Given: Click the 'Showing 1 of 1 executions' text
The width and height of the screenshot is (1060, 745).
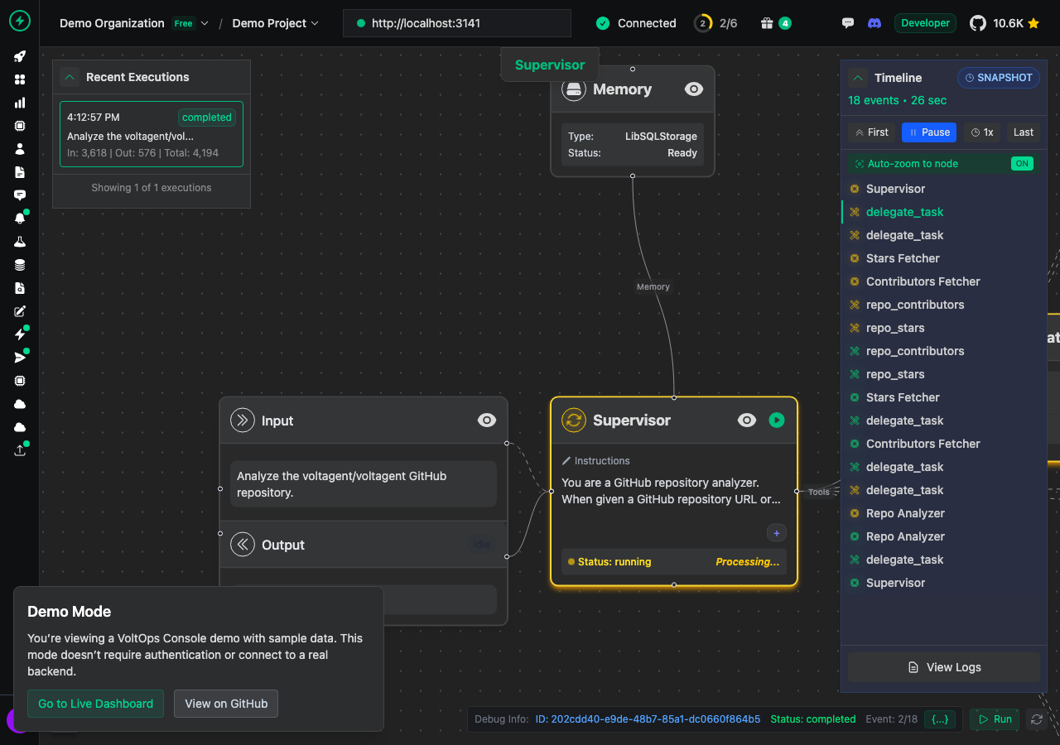Looking at the screenshot, I should [x=152, y=188].
